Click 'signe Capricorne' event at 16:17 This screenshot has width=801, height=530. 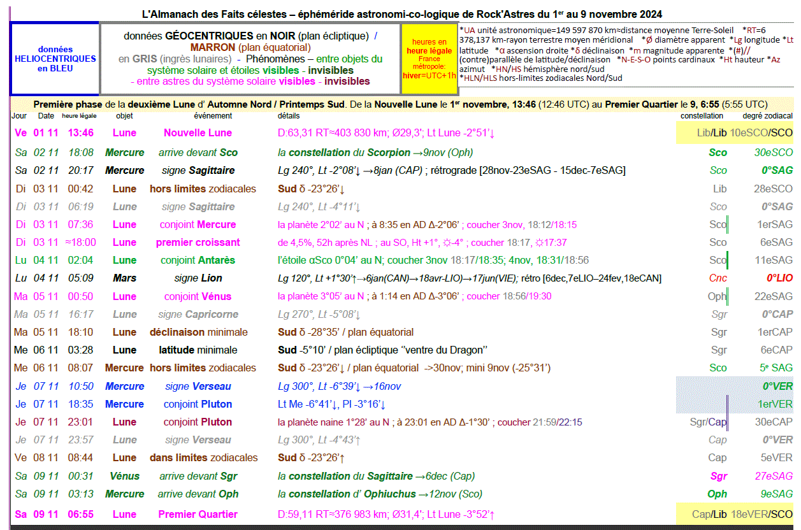(x=198, y=315)
